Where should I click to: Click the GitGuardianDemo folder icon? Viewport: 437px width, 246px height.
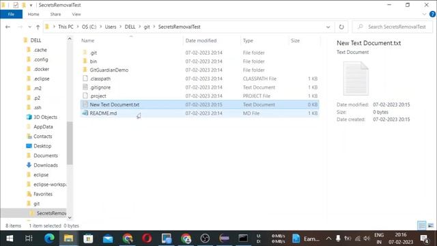(x=85, y=70)
